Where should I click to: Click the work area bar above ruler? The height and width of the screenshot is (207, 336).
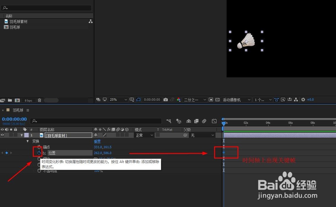pos(280,119)
